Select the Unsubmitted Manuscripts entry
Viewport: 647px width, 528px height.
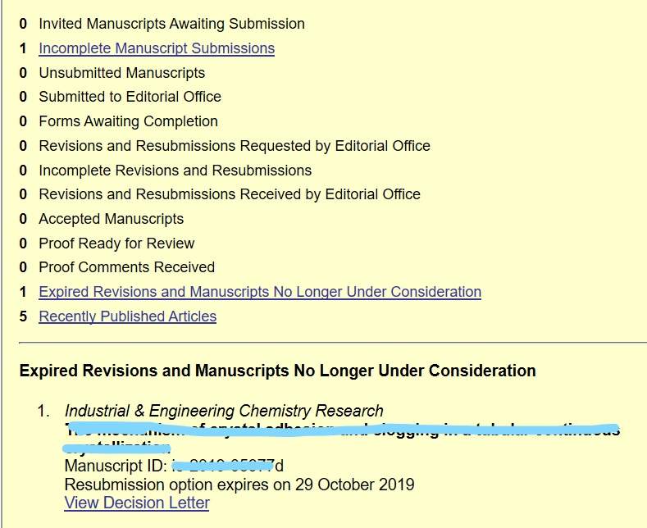tap(121, 73)
